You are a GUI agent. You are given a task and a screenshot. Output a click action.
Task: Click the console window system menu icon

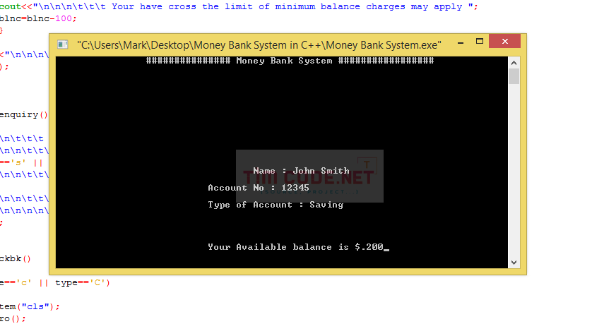click(63, 45)
